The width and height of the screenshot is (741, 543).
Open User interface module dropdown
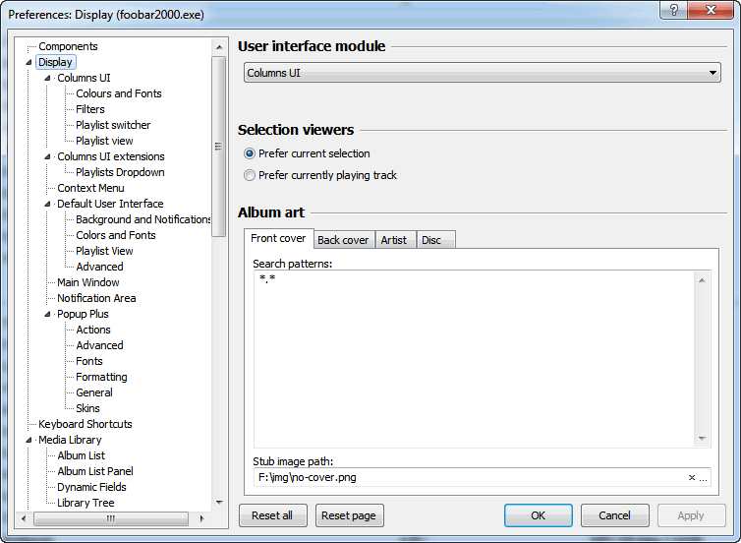[482, 73]
